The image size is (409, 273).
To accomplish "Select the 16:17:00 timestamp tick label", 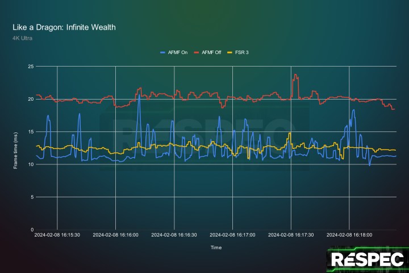I will click(232, 234).
